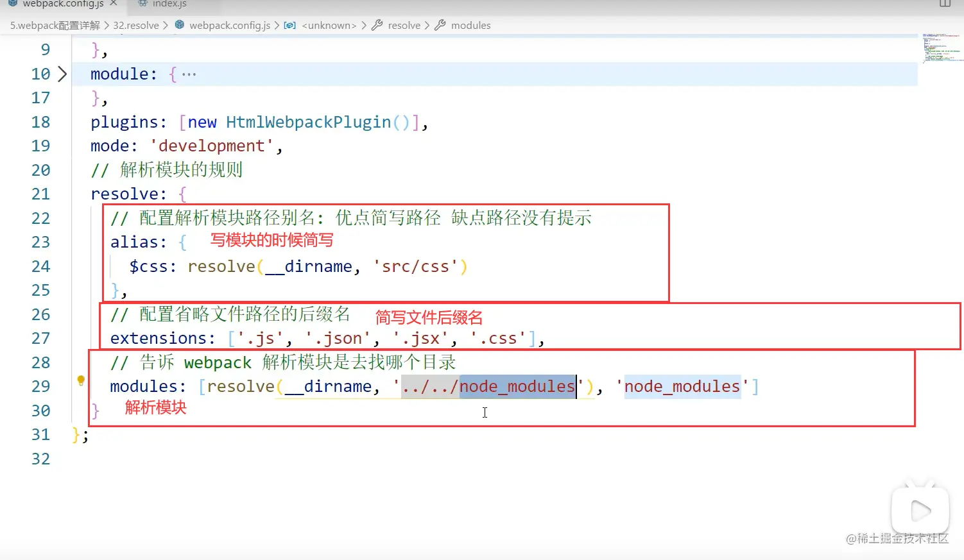
Task: Open the lightbulb quick actions on line 29
Action: click(x=81, y=380)
